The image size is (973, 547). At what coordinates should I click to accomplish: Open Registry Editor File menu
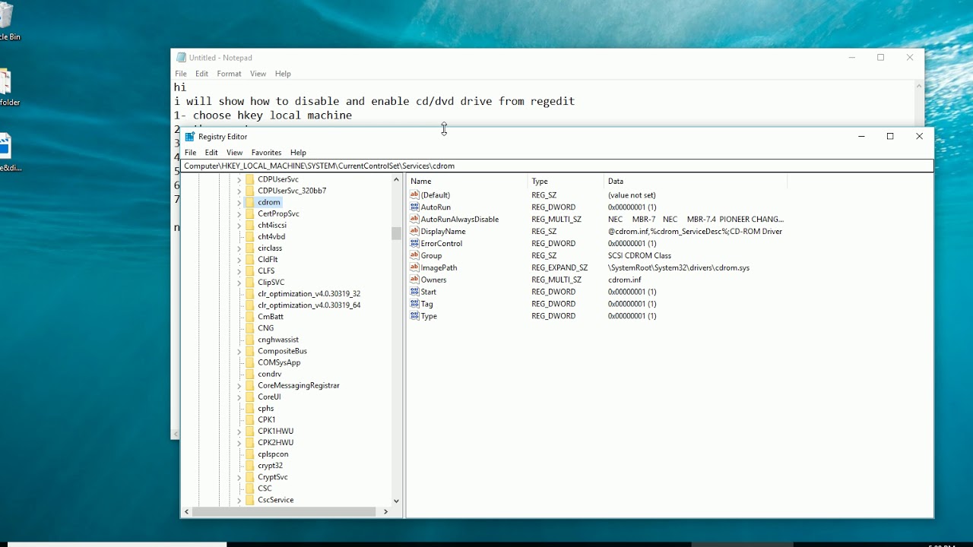[x=190, y=153]
